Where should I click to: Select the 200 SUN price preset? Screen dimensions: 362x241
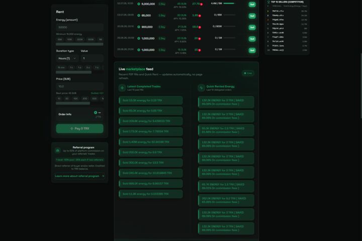(x=85, y=98)
